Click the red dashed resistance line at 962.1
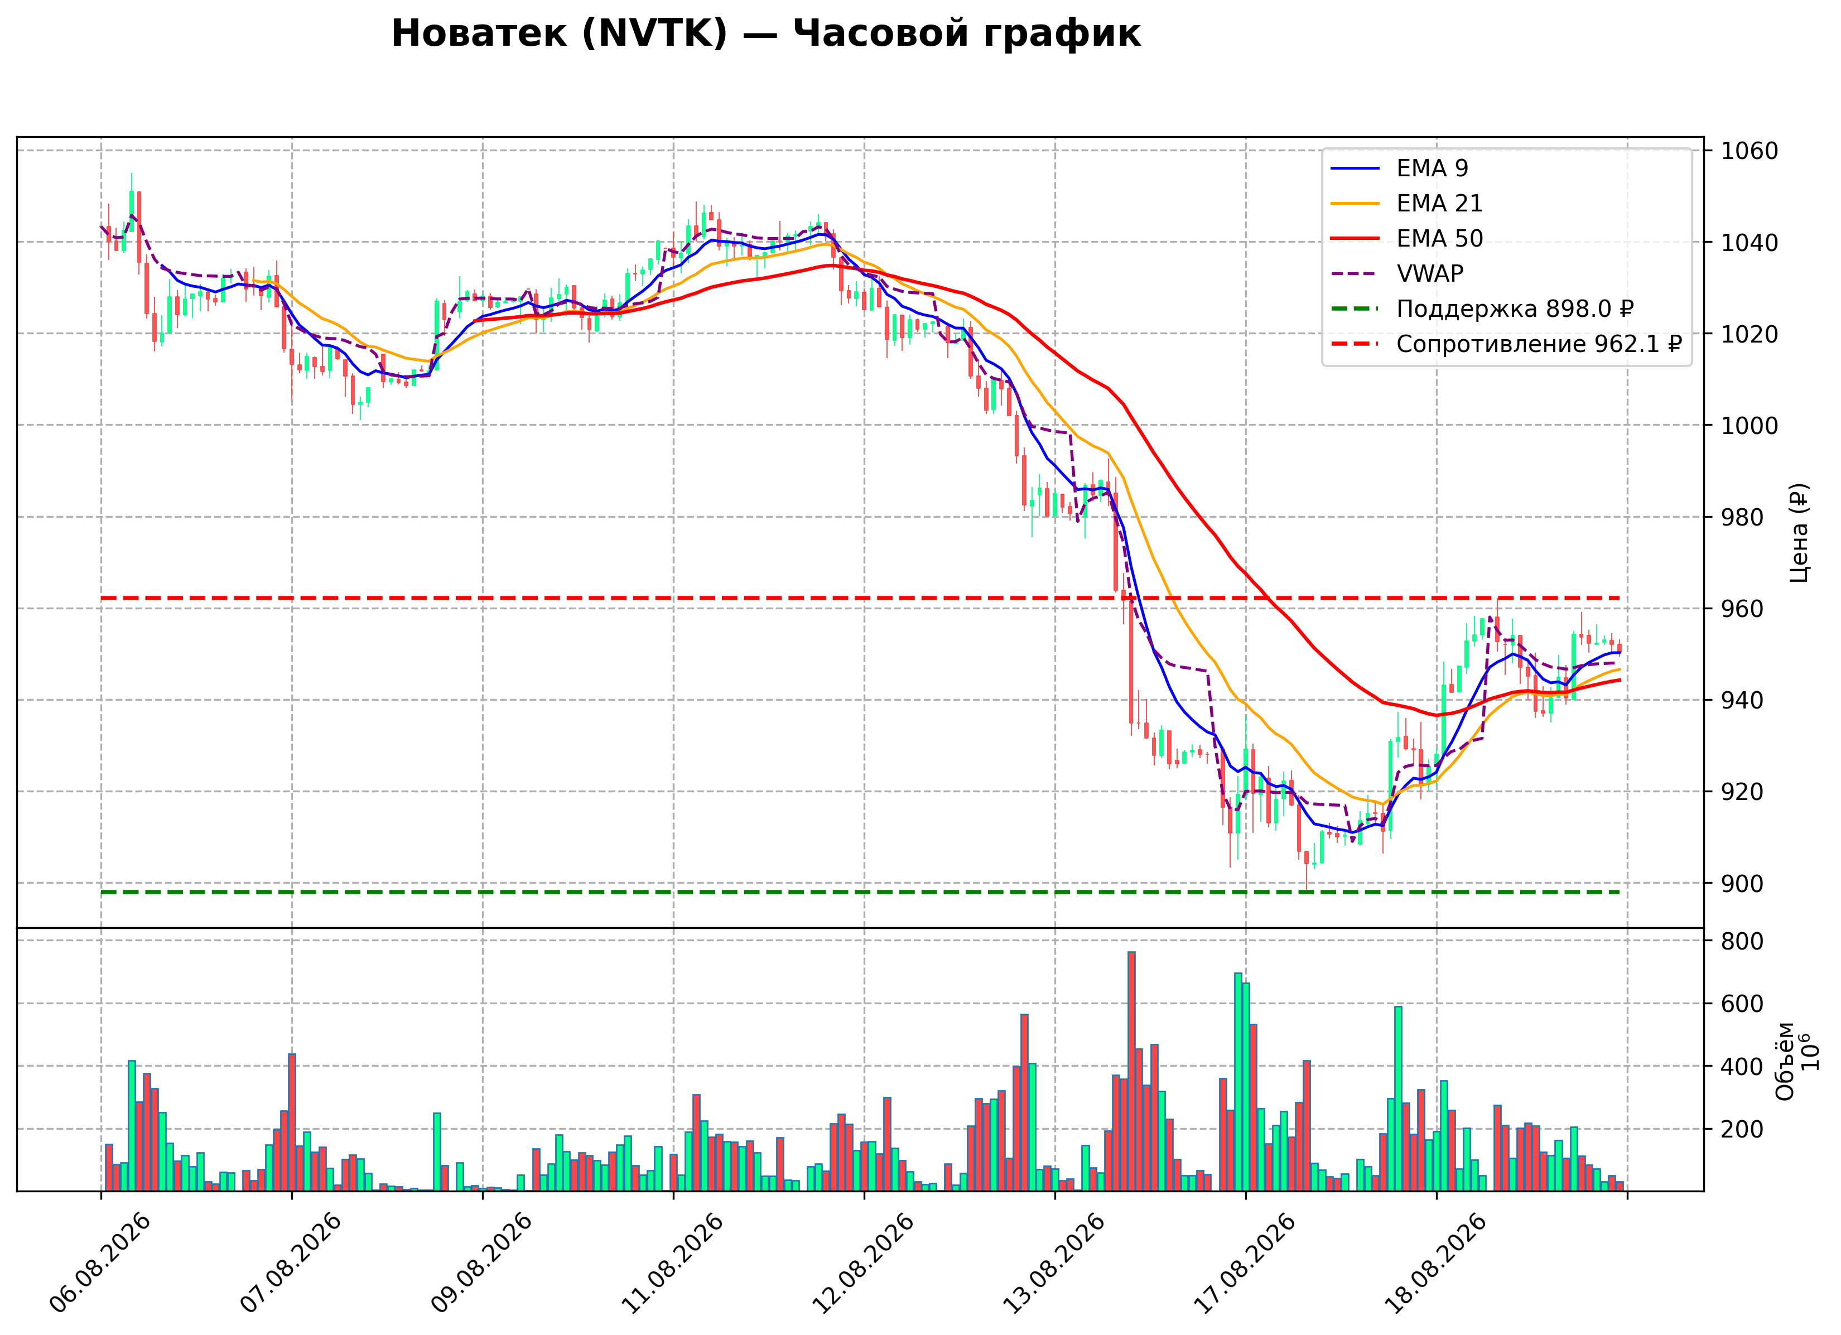1841x1335 pixels. (x=860, y=598)
